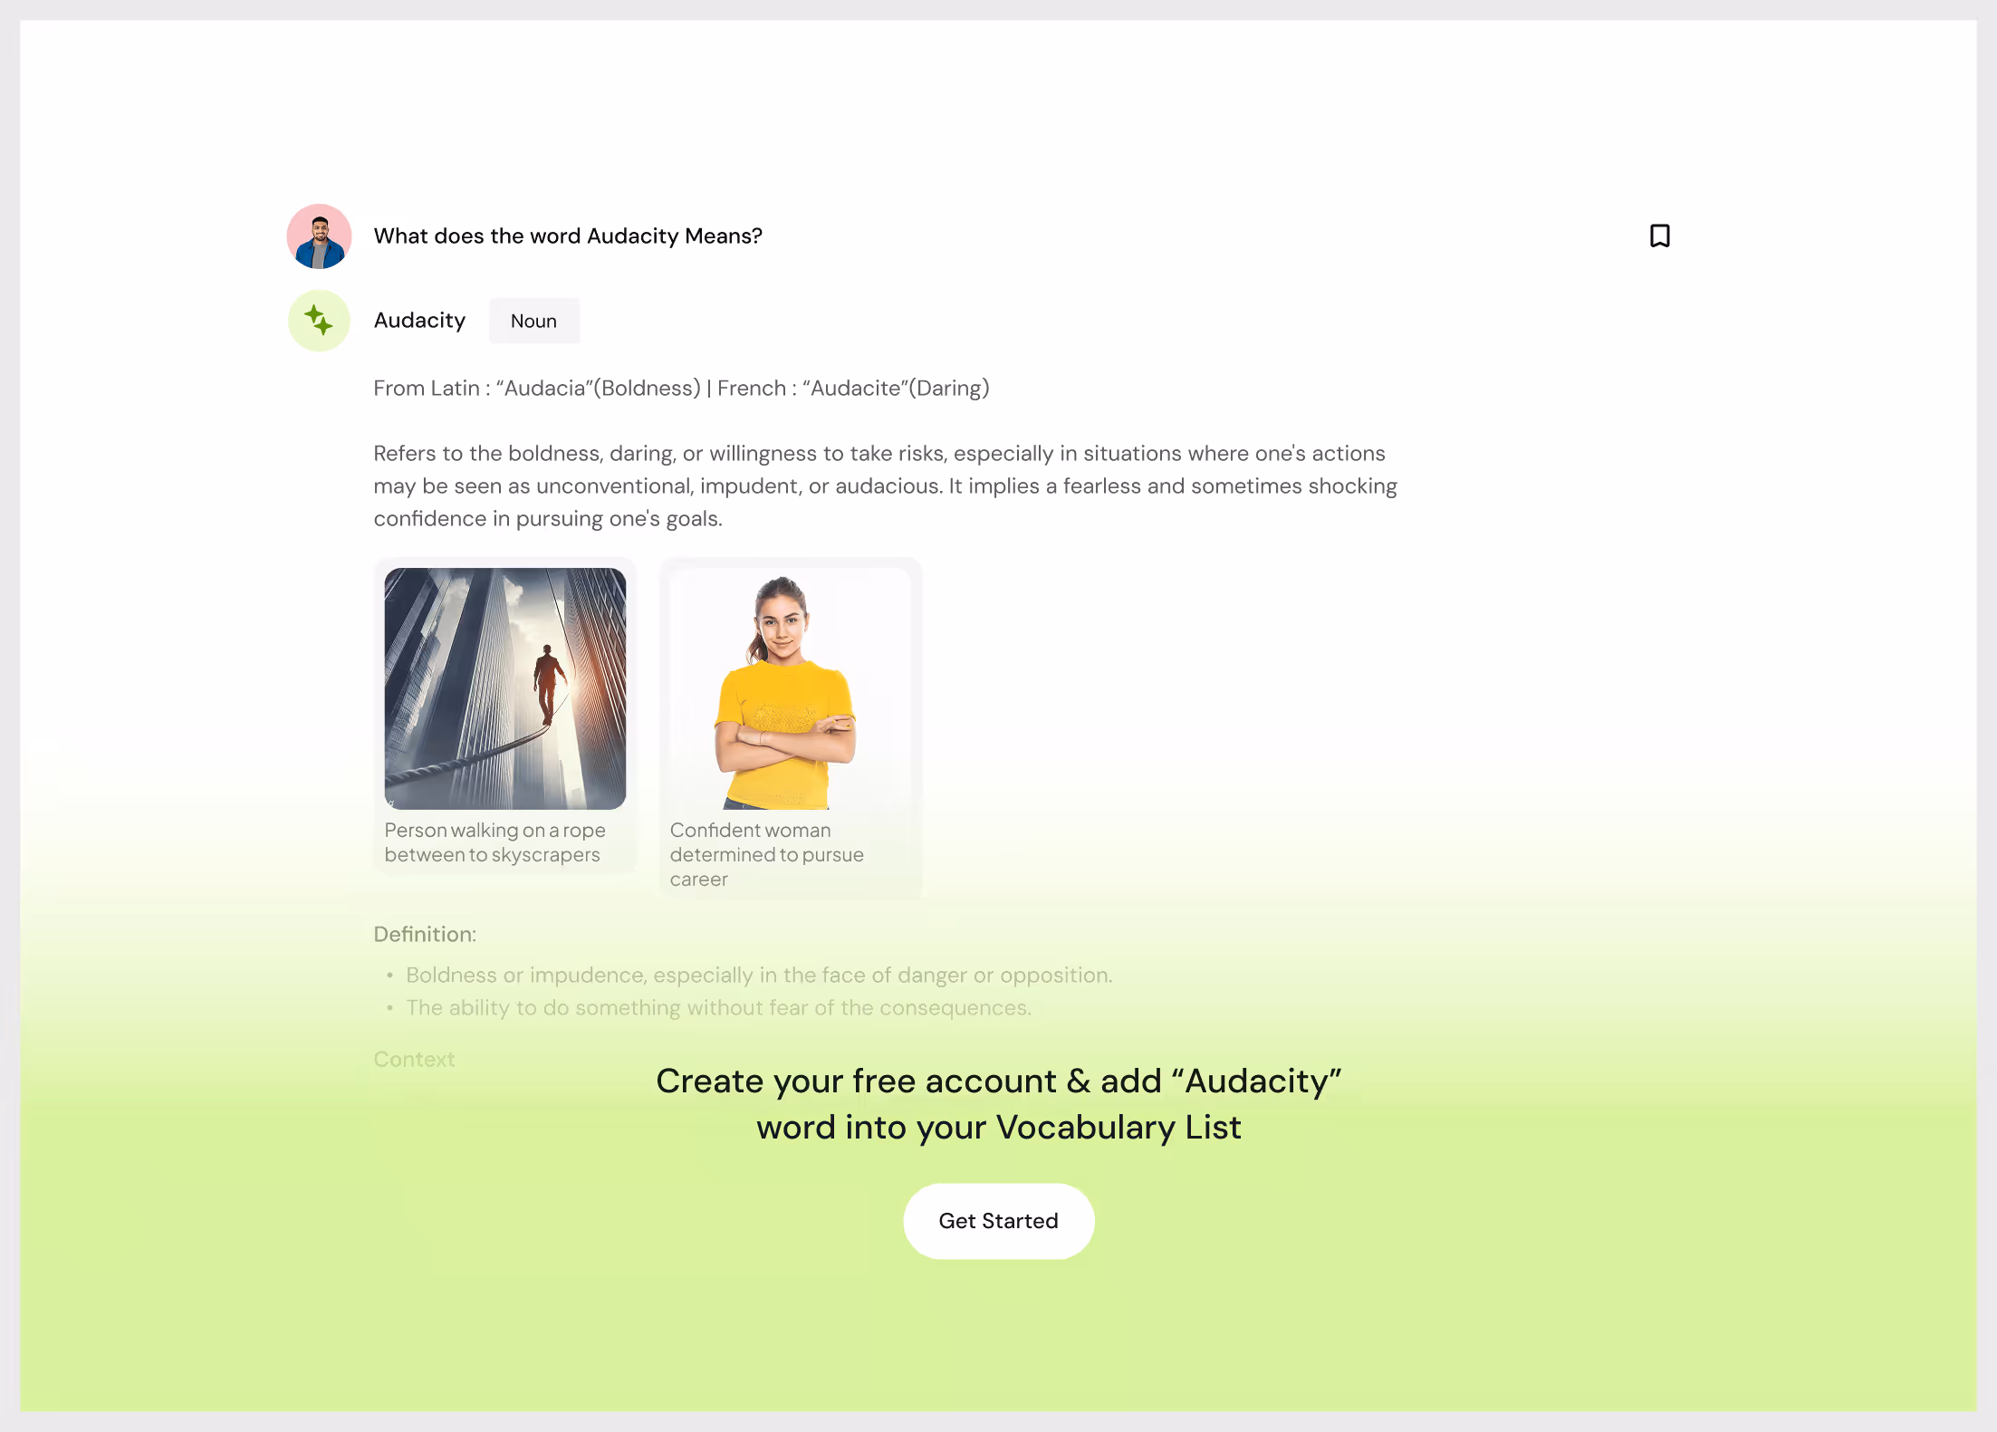
Task: Click the Audacity word heading
Action: (x=419, y=321)
